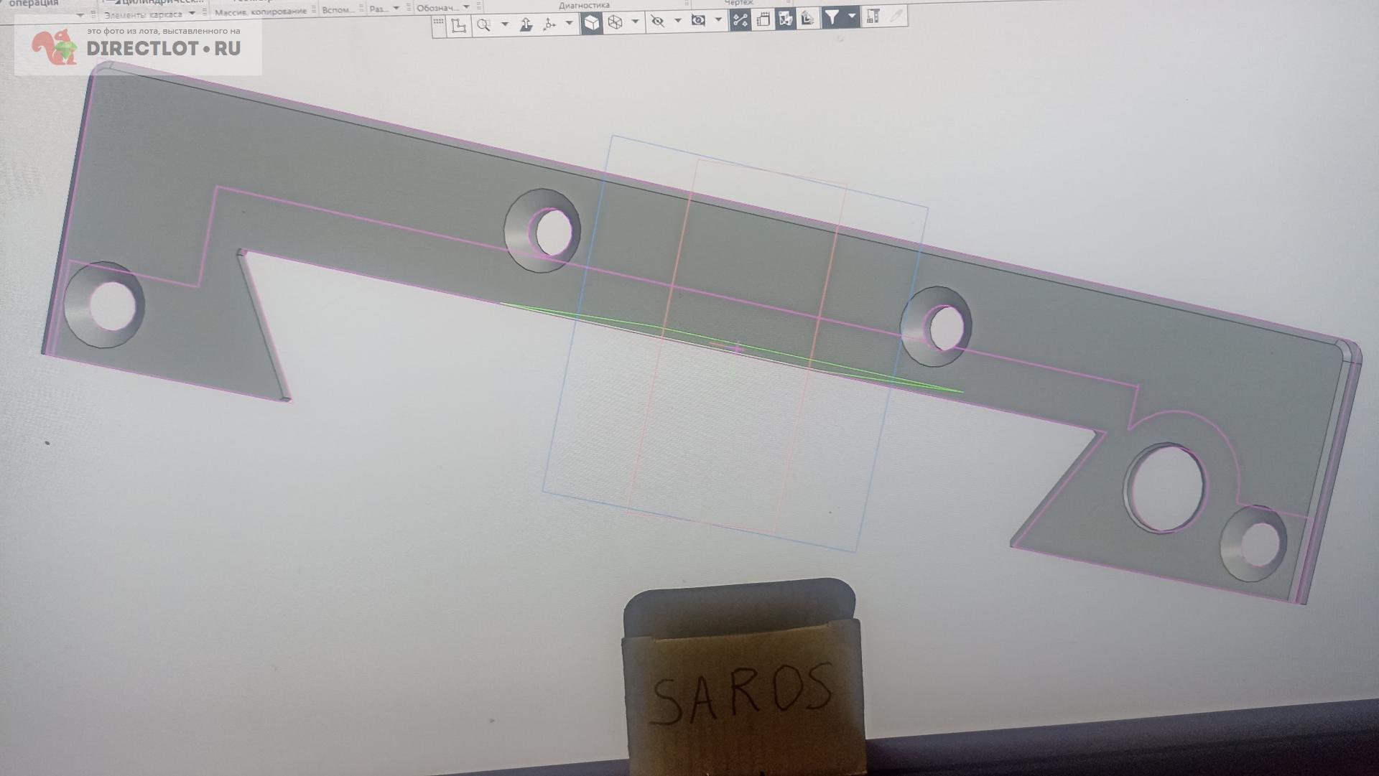Click the Массив, копирование panel label

tap(261, 11)
